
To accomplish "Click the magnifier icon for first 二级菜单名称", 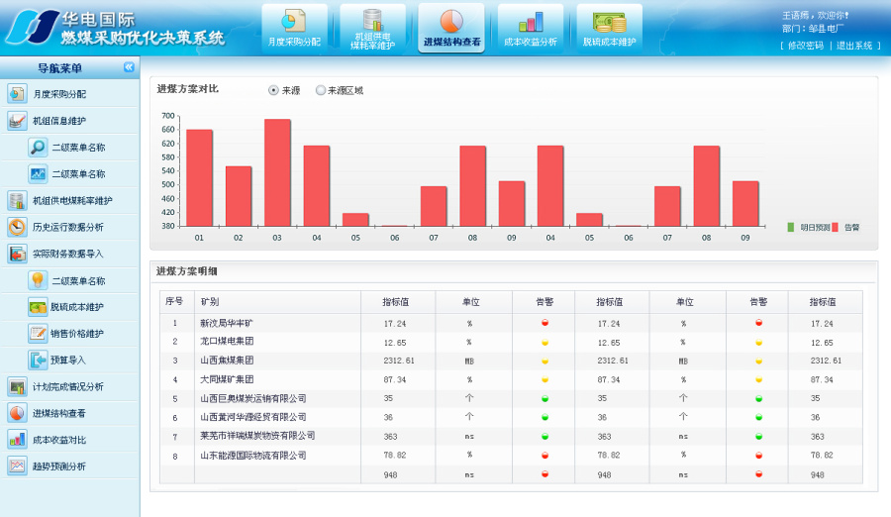I will pyautogui.click(x=38, y=148).
